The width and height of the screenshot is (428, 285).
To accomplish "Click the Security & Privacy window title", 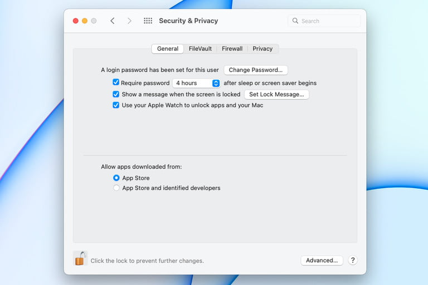I will pyautogui.click(x=188, y=21).
